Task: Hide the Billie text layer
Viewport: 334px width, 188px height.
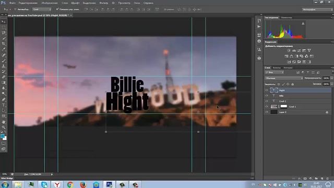Action: (267, 96)
